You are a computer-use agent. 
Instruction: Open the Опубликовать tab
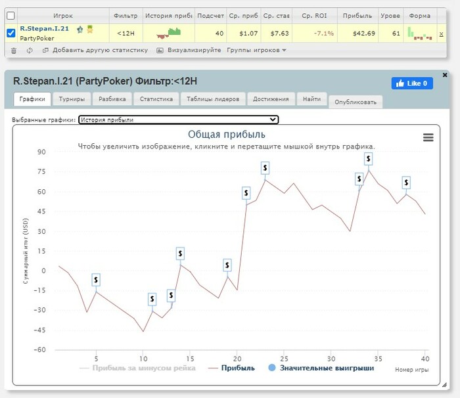356,102
